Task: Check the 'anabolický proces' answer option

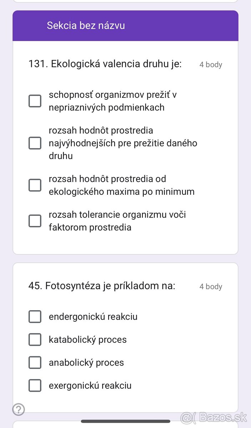Action: tap(35, 362)
